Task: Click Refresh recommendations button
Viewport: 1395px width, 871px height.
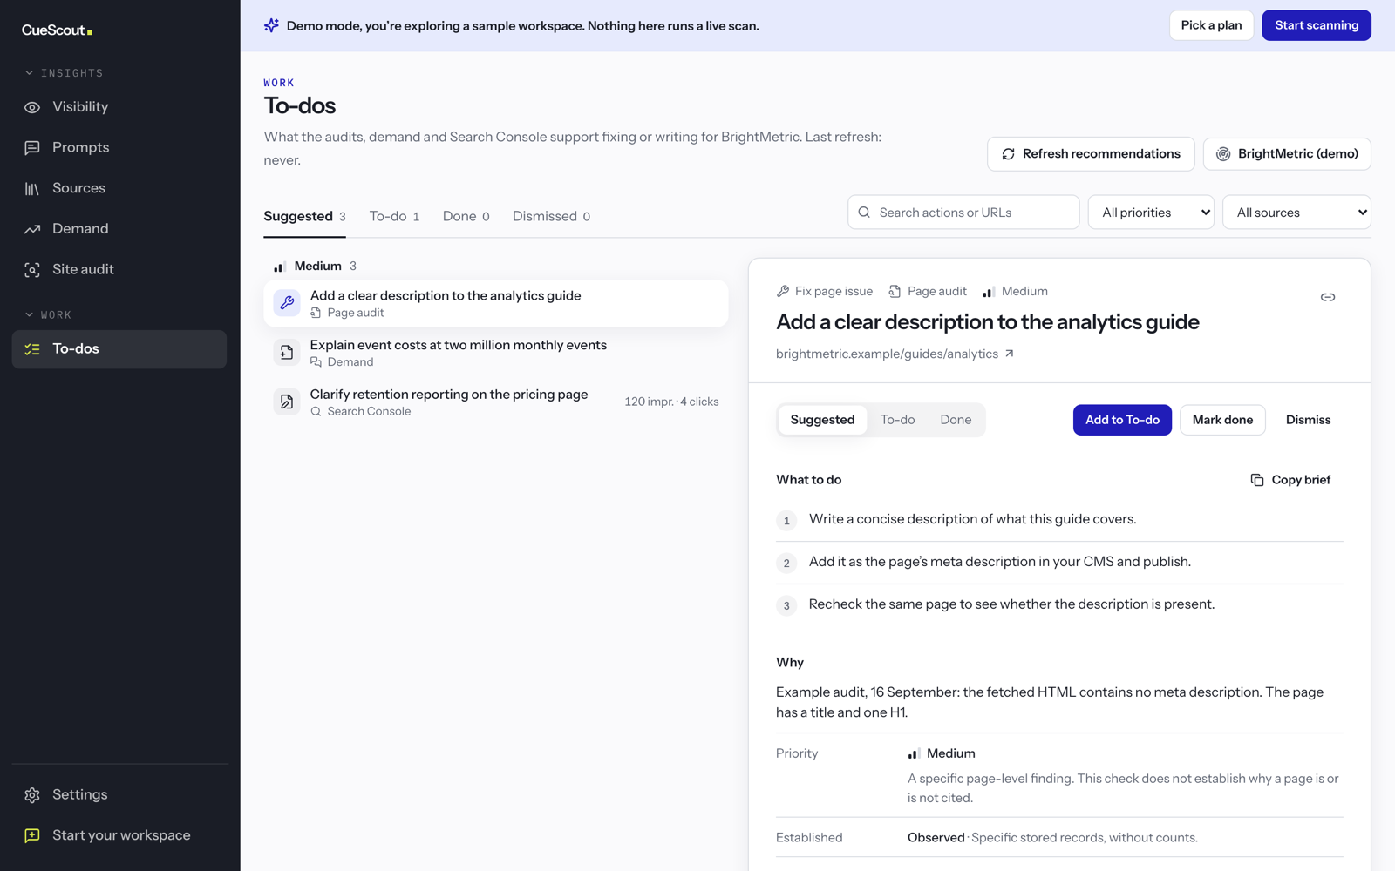Action: [x=1091, y=154]
